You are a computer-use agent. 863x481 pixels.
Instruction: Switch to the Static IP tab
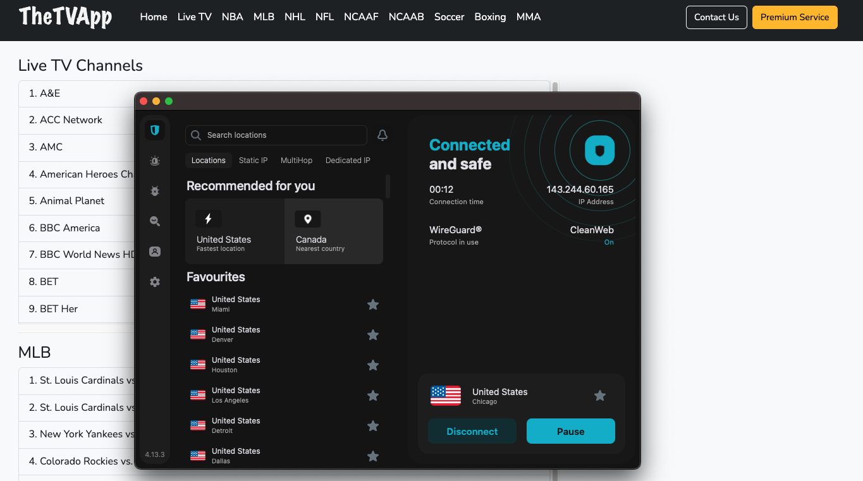253,160
